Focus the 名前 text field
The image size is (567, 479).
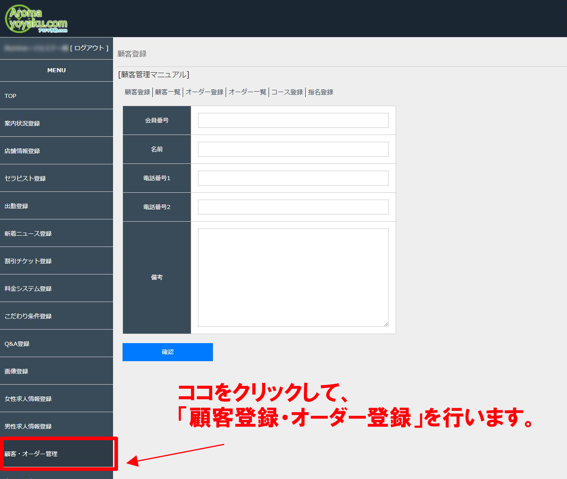pyautogui.click(x=293, y=149)
